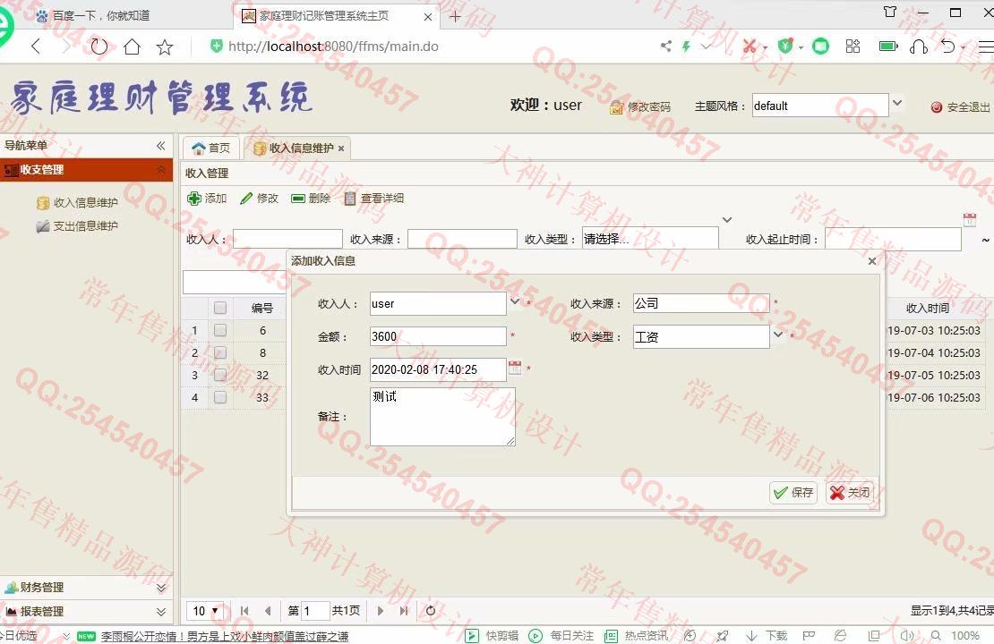Check the row with 编号 32

220,375
